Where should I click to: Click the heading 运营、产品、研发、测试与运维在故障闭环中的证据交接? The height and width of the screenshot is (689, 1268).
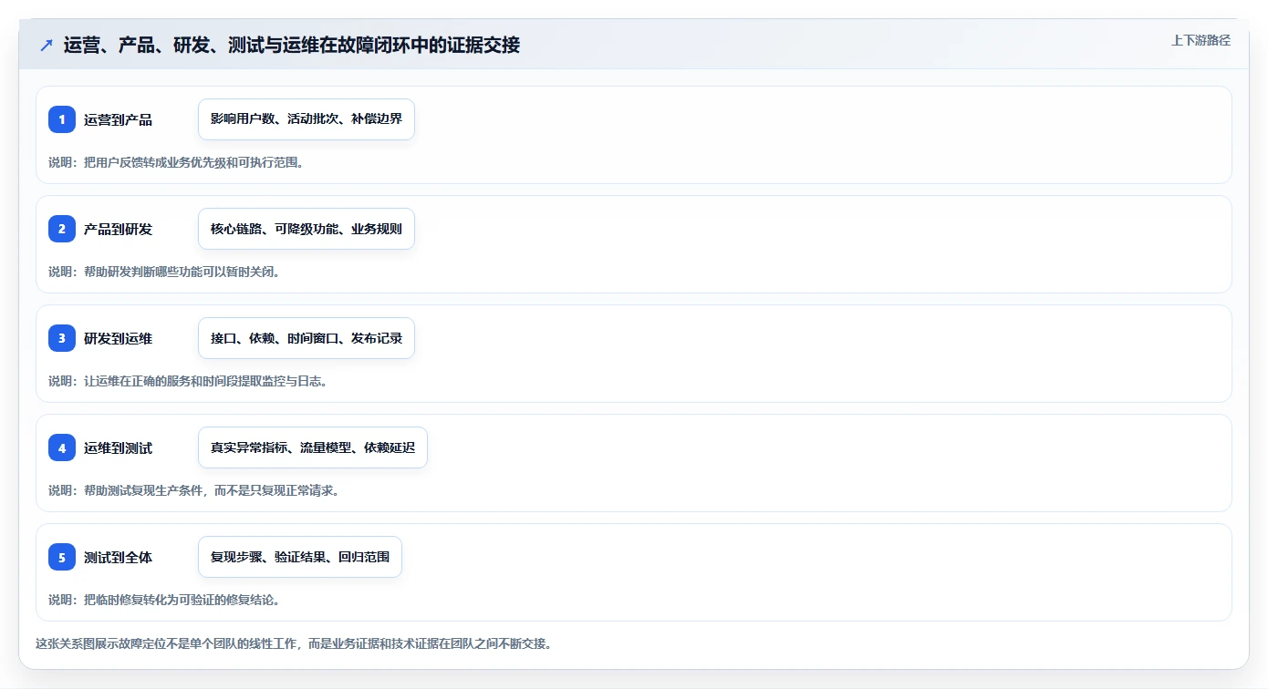[292, 45]
